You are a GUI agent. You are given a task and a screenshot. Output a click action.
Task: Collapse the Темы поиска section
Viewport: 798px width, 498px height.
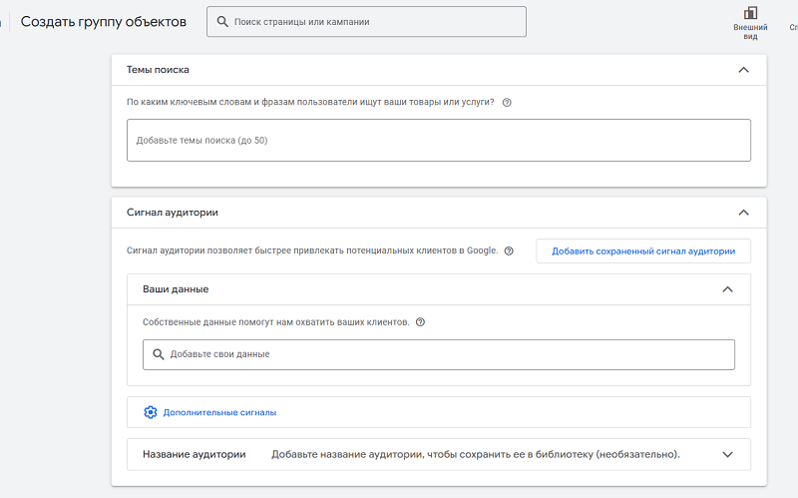tap(743, 70)
